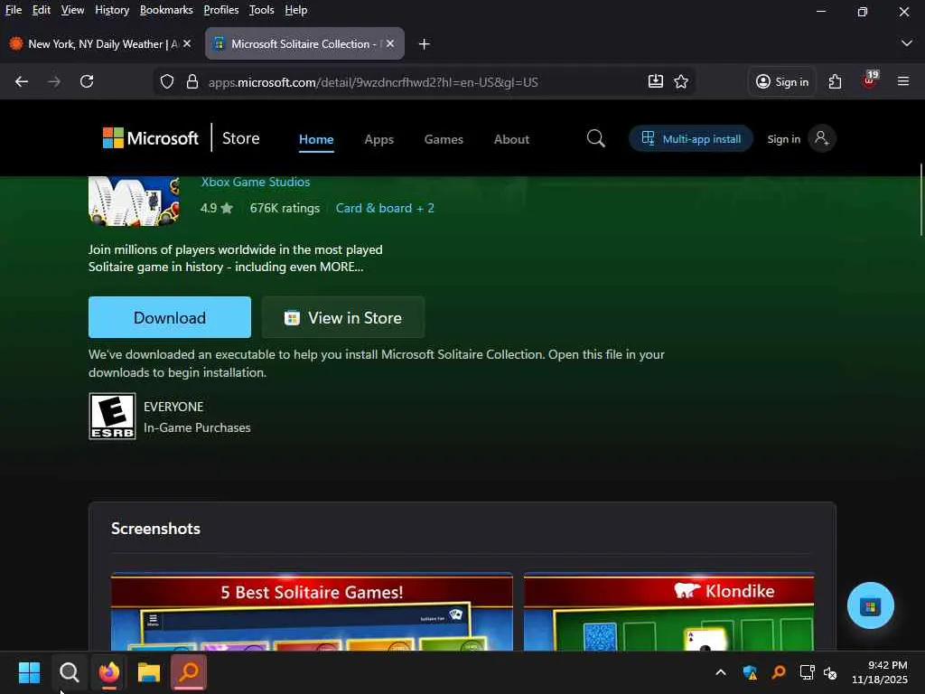The width and height of the screenshot is (925, 694).
Task: Click the orange magnifier app on the taskbar
Action: coord(189,672)
